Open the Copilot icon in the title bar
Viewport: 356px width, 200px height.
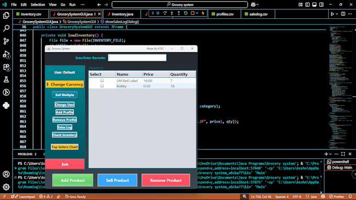[253, 5]
